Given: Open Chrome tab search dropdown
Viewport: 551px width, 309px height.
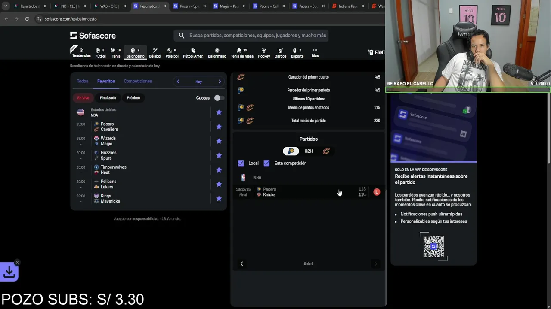Looking at the screenshot, I should pos(6,6).
